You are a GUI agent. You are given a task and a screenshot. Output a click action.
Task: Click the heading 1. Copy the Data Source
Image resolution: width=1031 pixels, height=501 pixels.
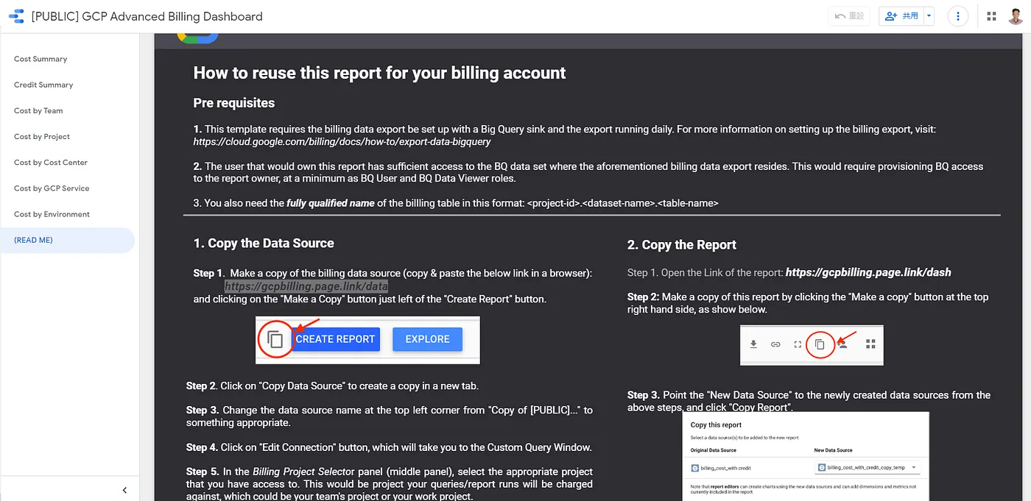[264, 243]
